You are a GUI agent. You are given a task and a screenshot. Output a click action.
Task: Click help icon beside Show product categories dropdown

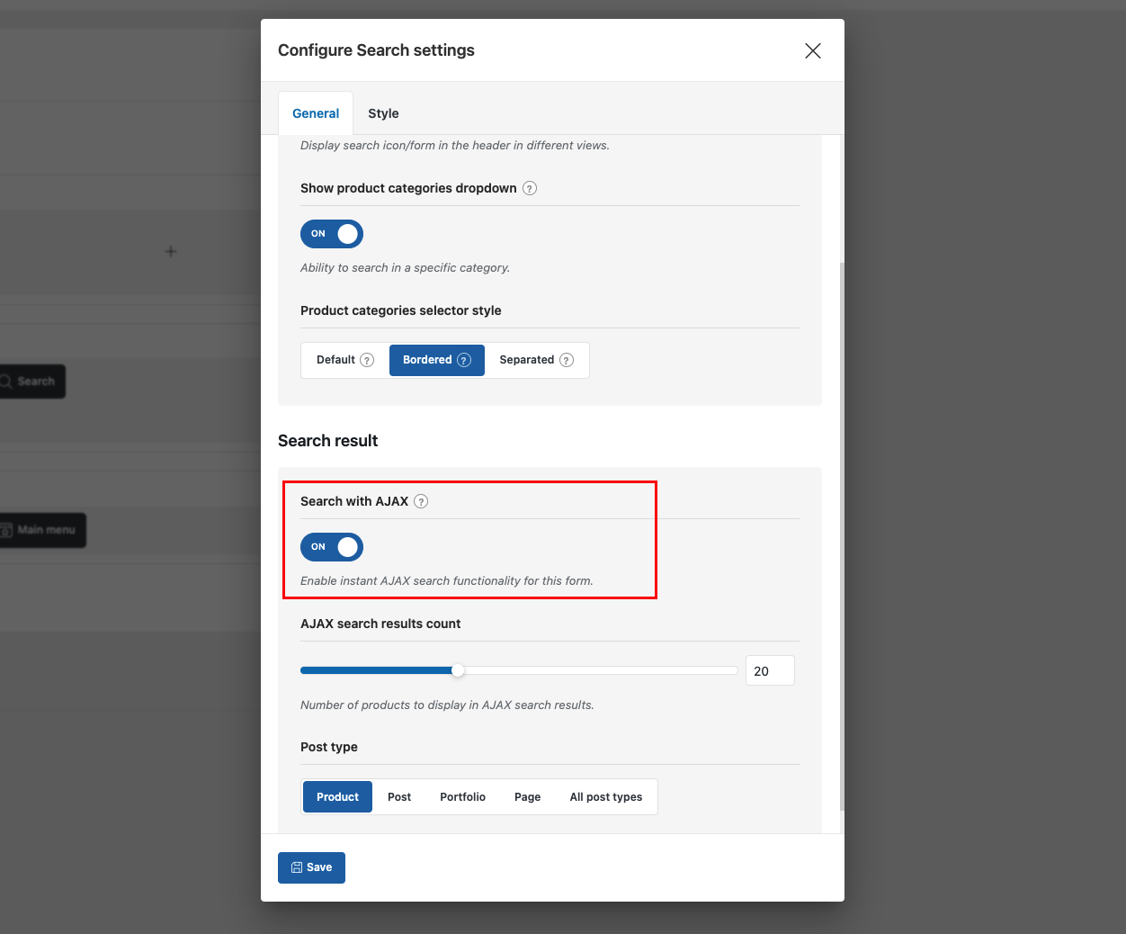pyautogui.click(x=530, y=188)
